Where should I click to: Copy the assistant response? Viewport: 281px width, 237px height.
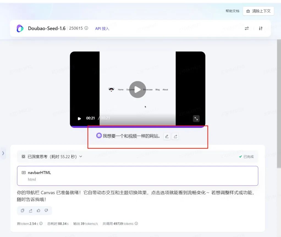pos(22,211)
